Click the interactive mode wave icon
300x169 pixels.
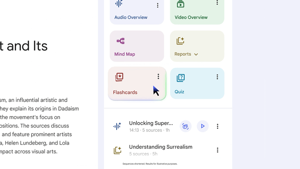(x=185, y=126)
